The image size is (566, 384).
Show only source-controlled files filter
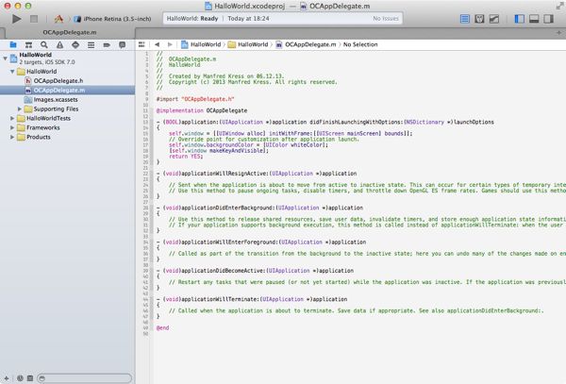coord(30,378)
